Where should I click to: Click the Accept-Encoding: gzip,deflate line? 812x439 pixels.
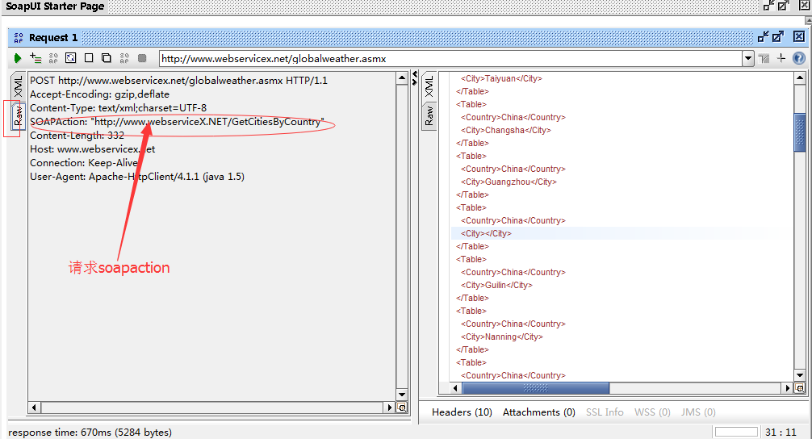click(x=99, y=94)
